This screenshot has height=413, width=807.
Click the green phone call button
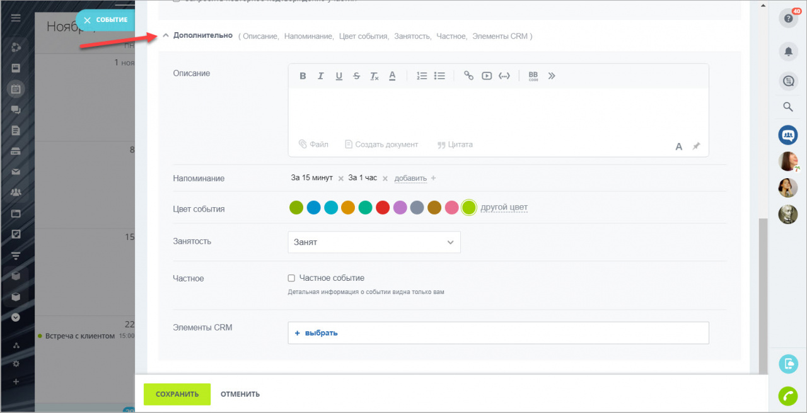click(x=788, y=395)
